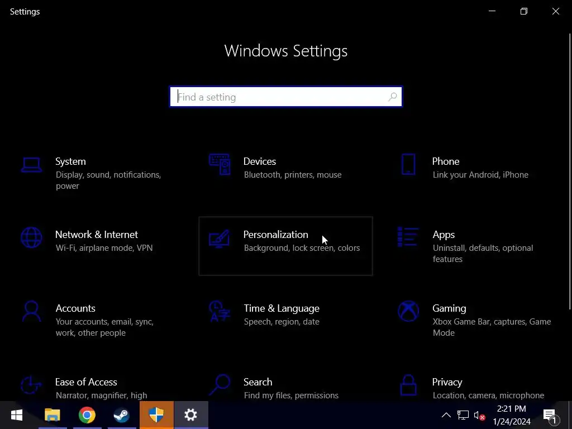Select the Gaming settings title
This screenshot has height=429, width=572.
click(x=449, y=308)
